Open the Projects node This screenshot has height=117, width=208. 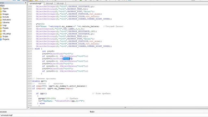pyautogui.click(x=6, y=39)
